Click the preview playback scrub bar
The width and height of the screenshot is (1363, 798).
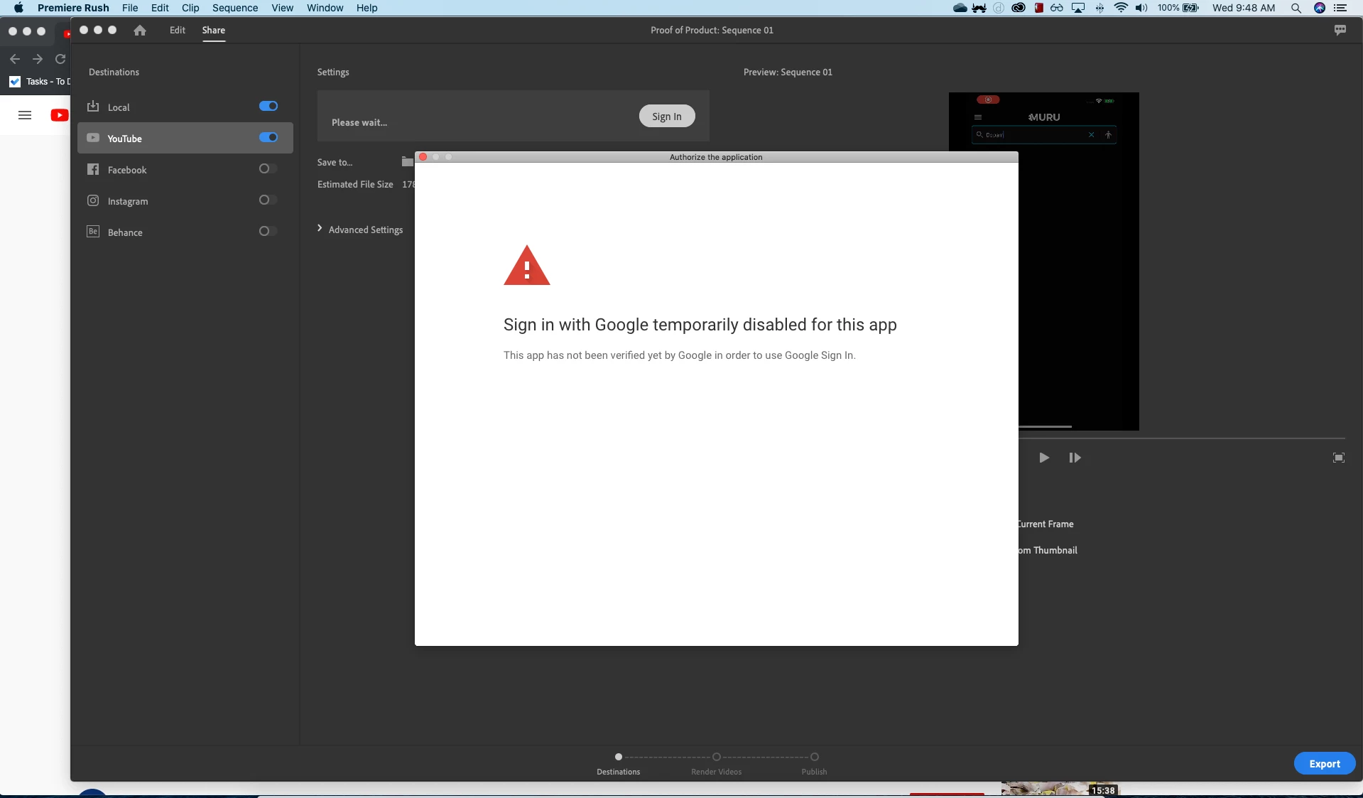1182,438
